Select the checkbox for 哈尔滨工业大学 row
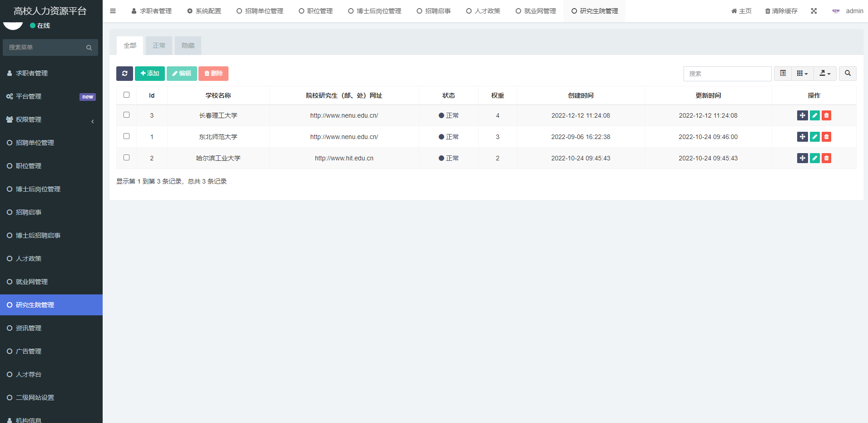 [127, 158]
